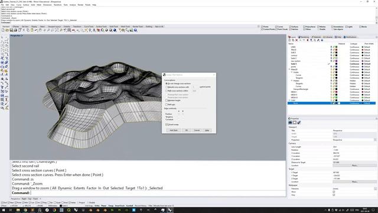Open the Analyze menu

[73, 5]
